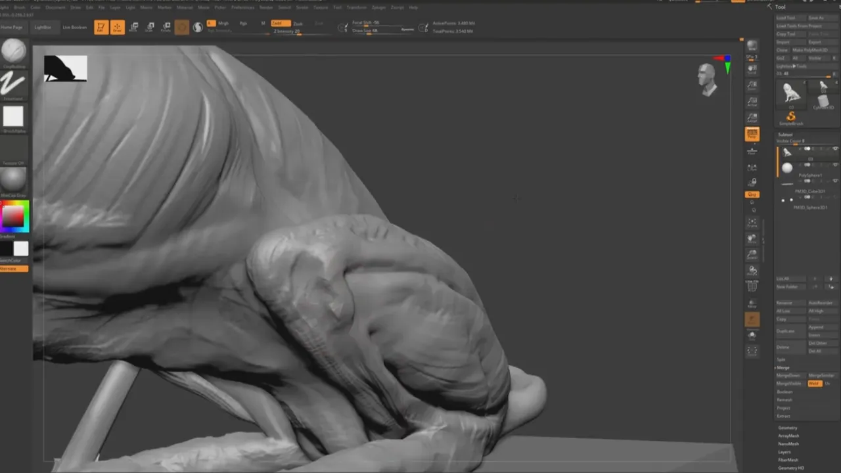Click the Make PolyMesh3D button
This screenshot has height=473, width=841.
(813, 50)
